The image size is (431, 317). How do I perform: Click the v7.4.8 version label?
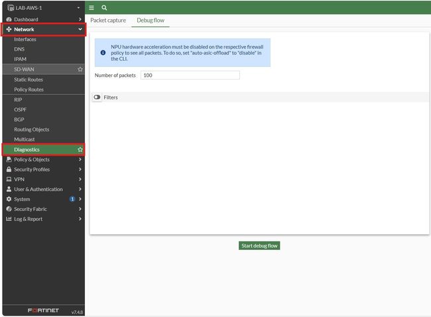(x=77, y=312)
